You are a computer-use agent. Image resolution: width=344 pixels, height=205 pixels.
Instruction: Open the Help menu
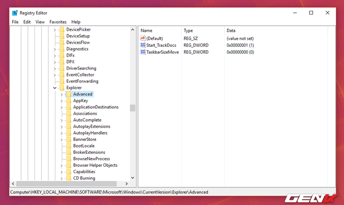pos(76,22)
